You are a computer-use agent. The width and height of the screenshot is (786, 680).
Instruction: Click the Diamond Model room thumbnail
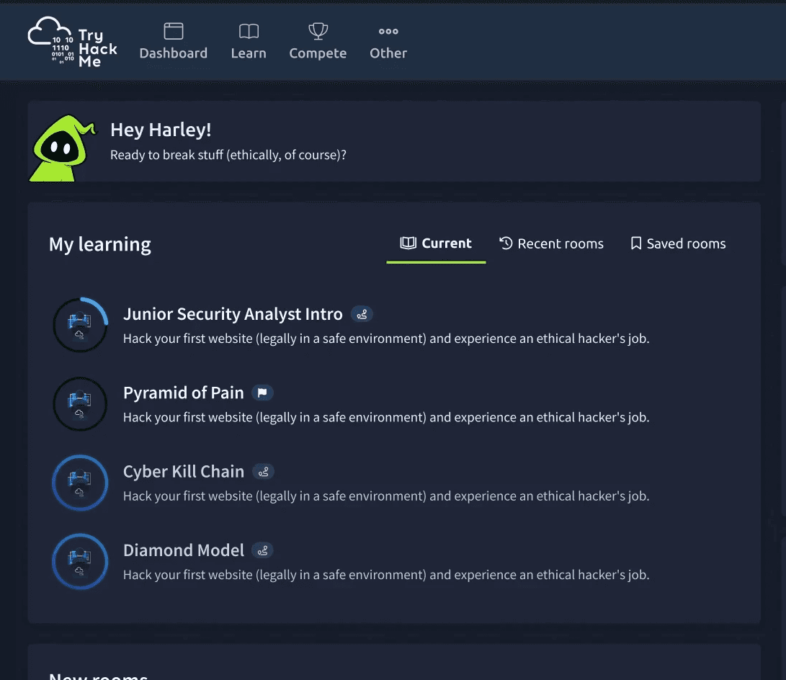pos(80,561)
